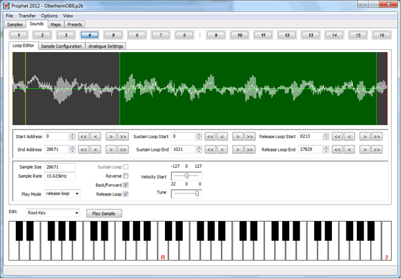The height and width of the screenshot is (279, 401).
Task: Select sound slot number 7
Action: (x=160, y=34)
